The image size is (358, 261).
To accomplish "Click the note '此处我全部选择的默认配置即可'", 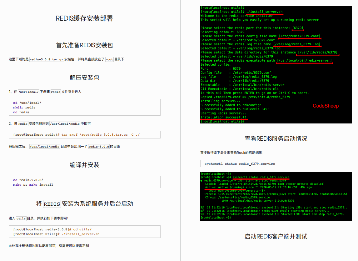I will click(32, 246).
